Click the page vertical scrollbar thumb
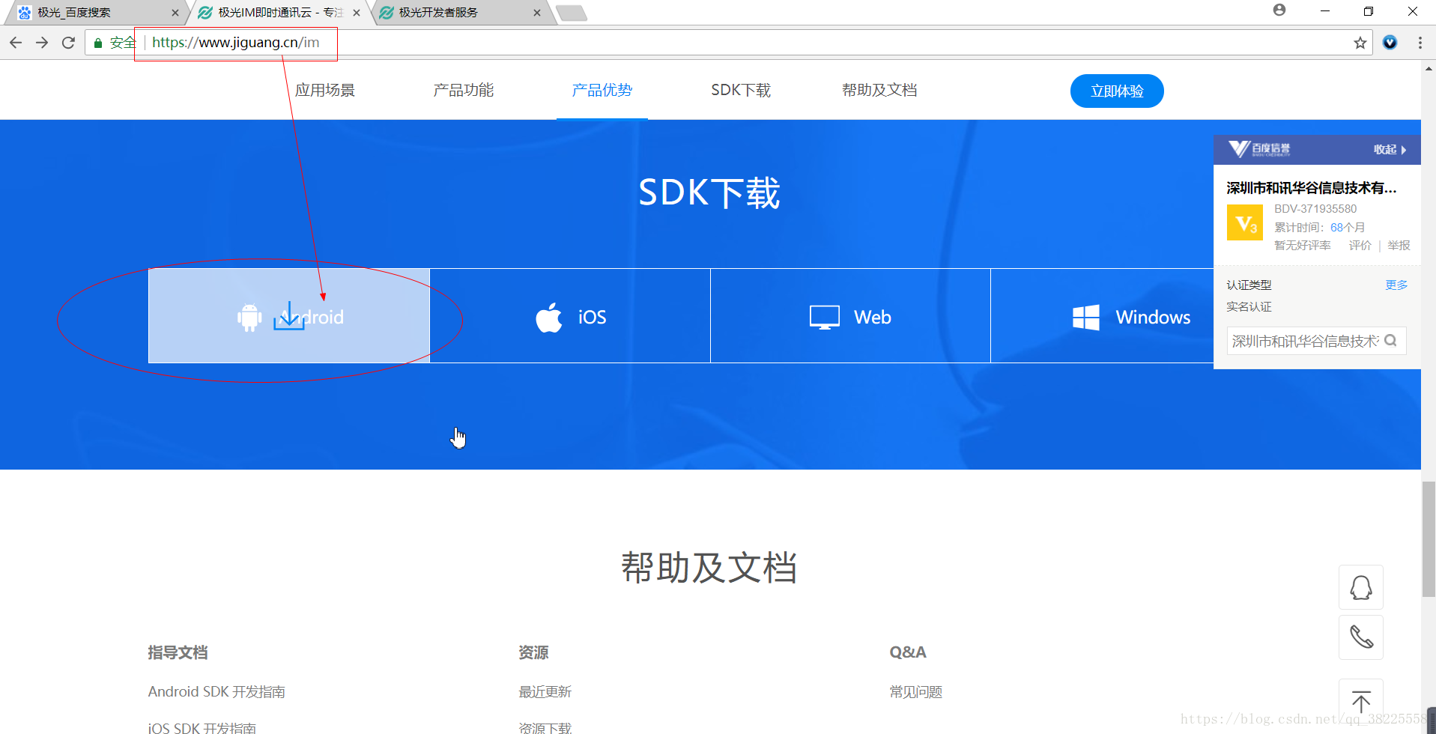Screen dimensions: 1436x734 tap(1429, 539)
